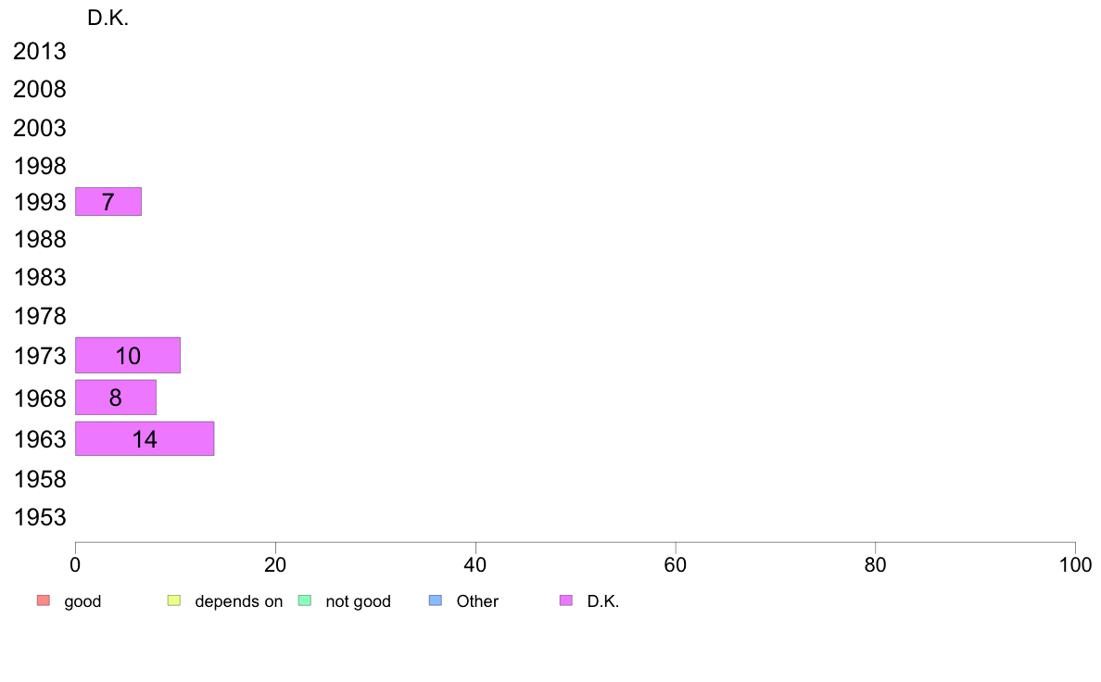Image resolution: width=1101 pixels, height=682 pixels.
Task: Click the 2003 year label
Action: point(39,129)
